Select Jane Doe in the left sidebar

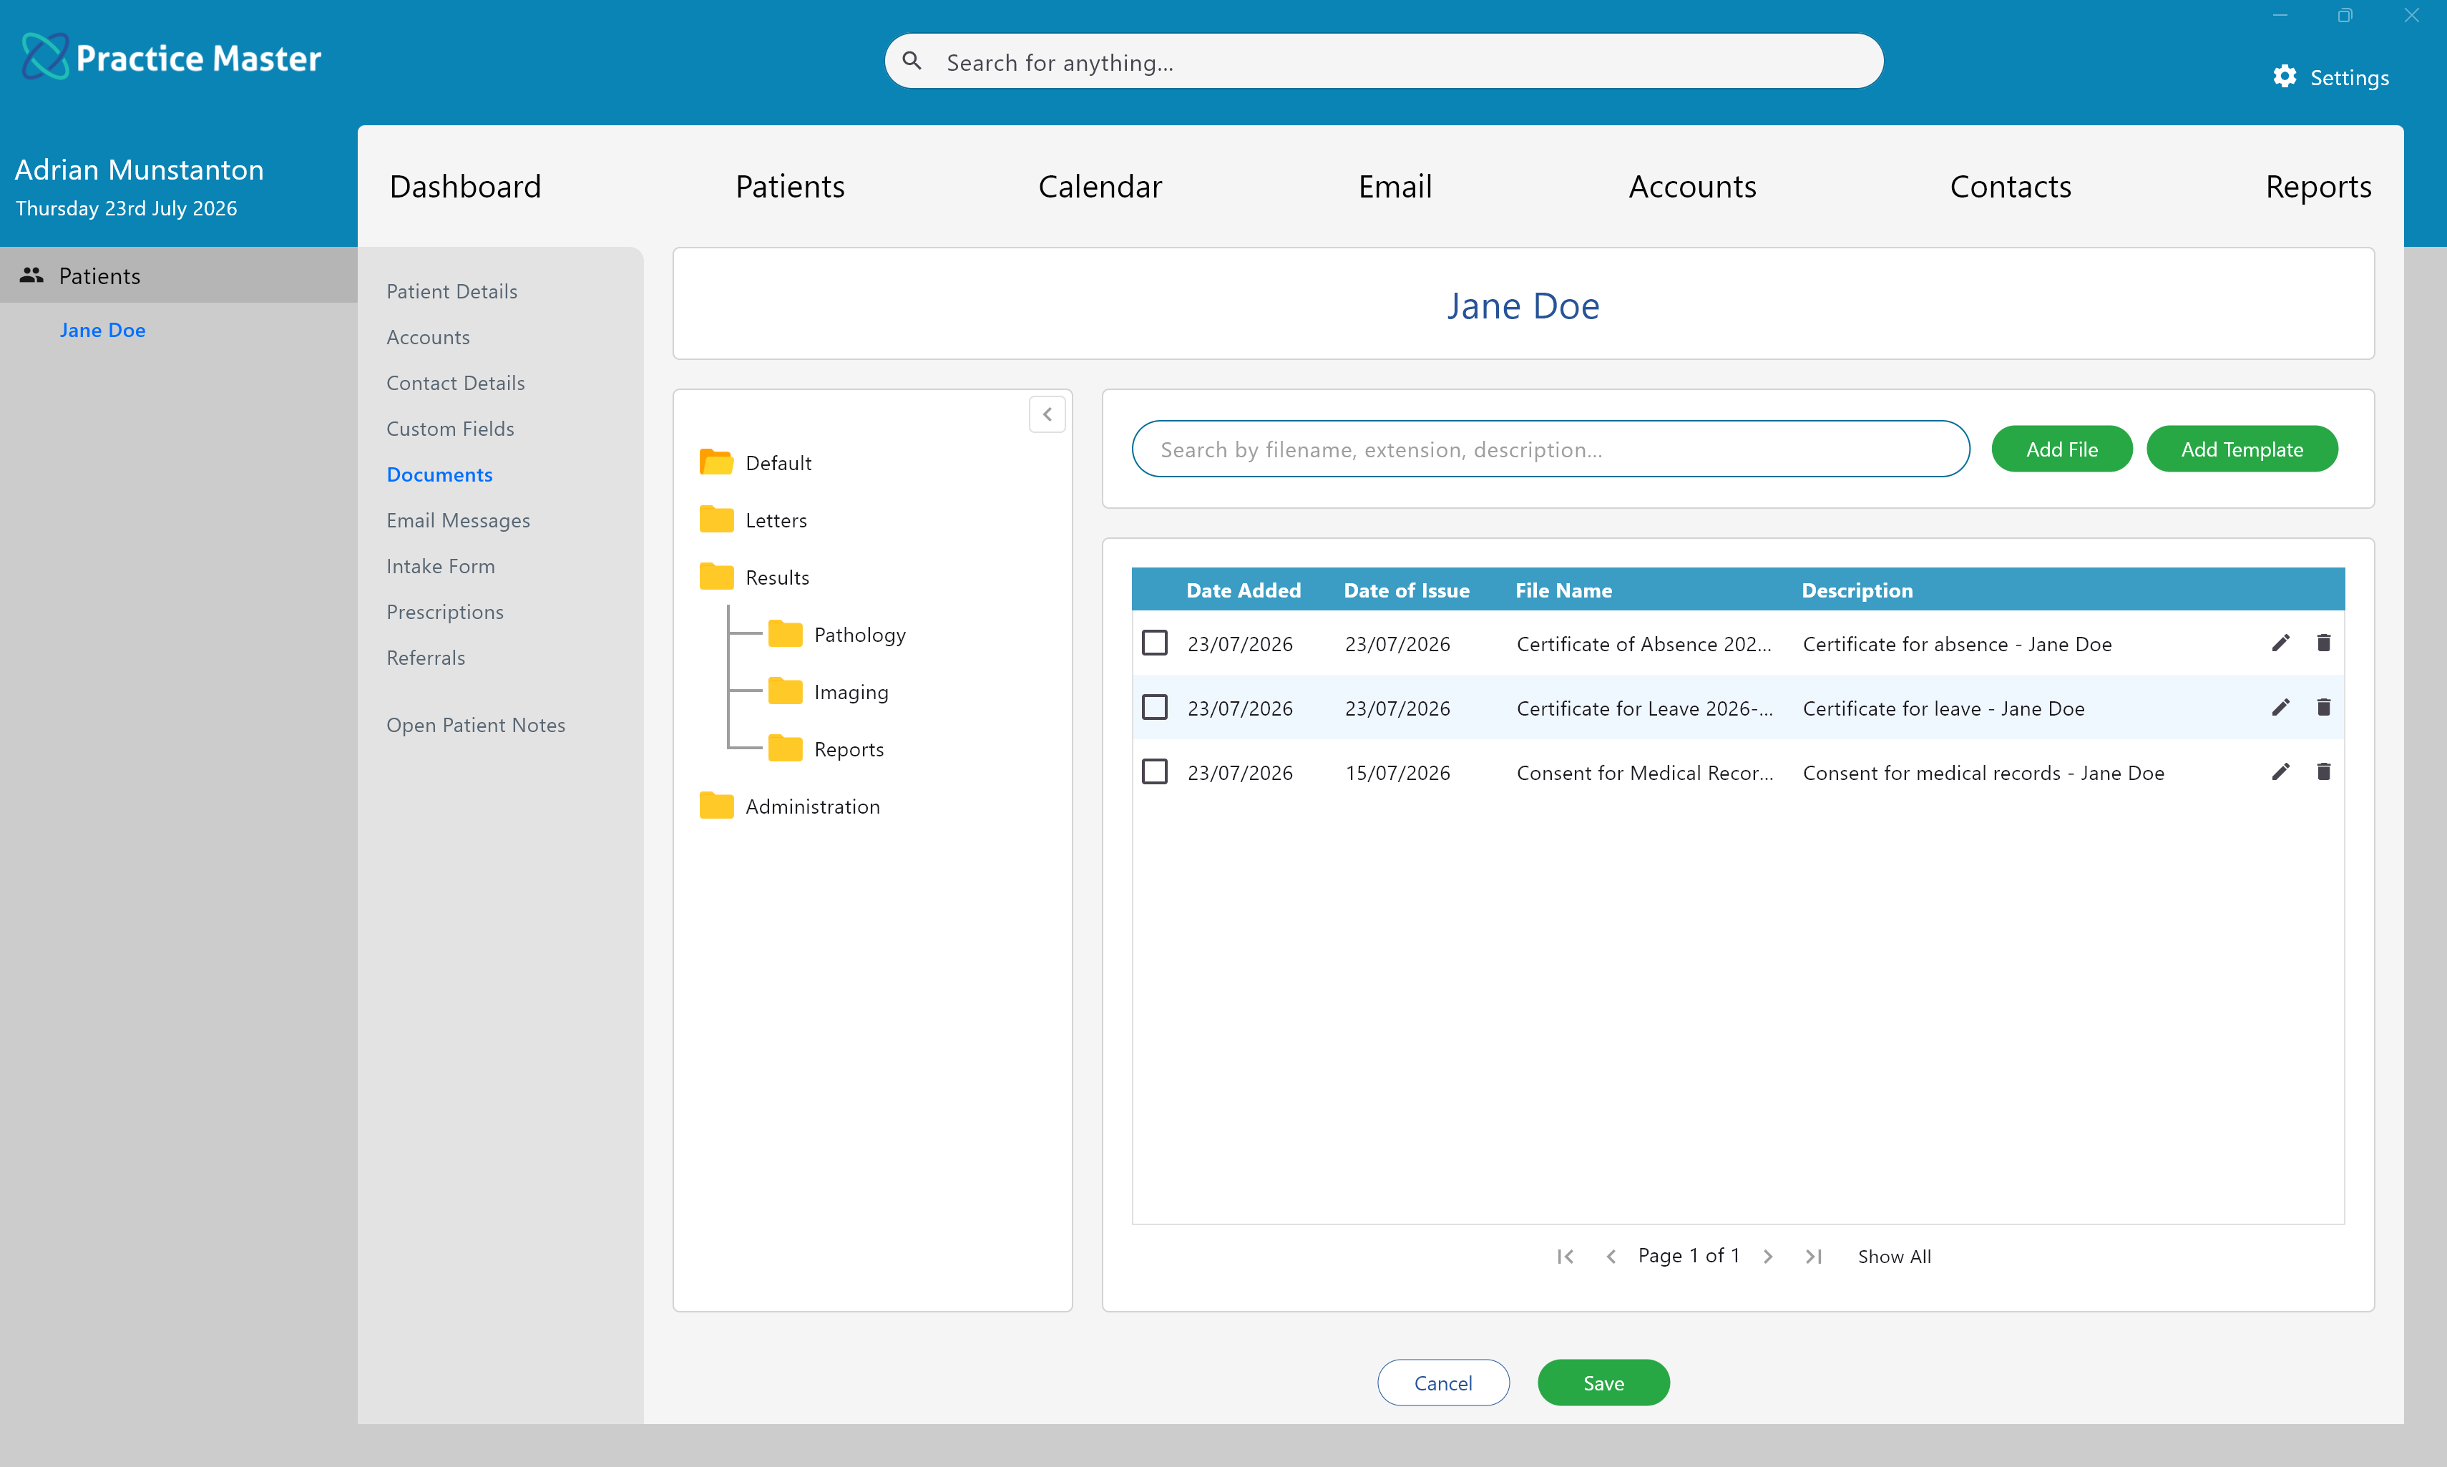[103, 330]
